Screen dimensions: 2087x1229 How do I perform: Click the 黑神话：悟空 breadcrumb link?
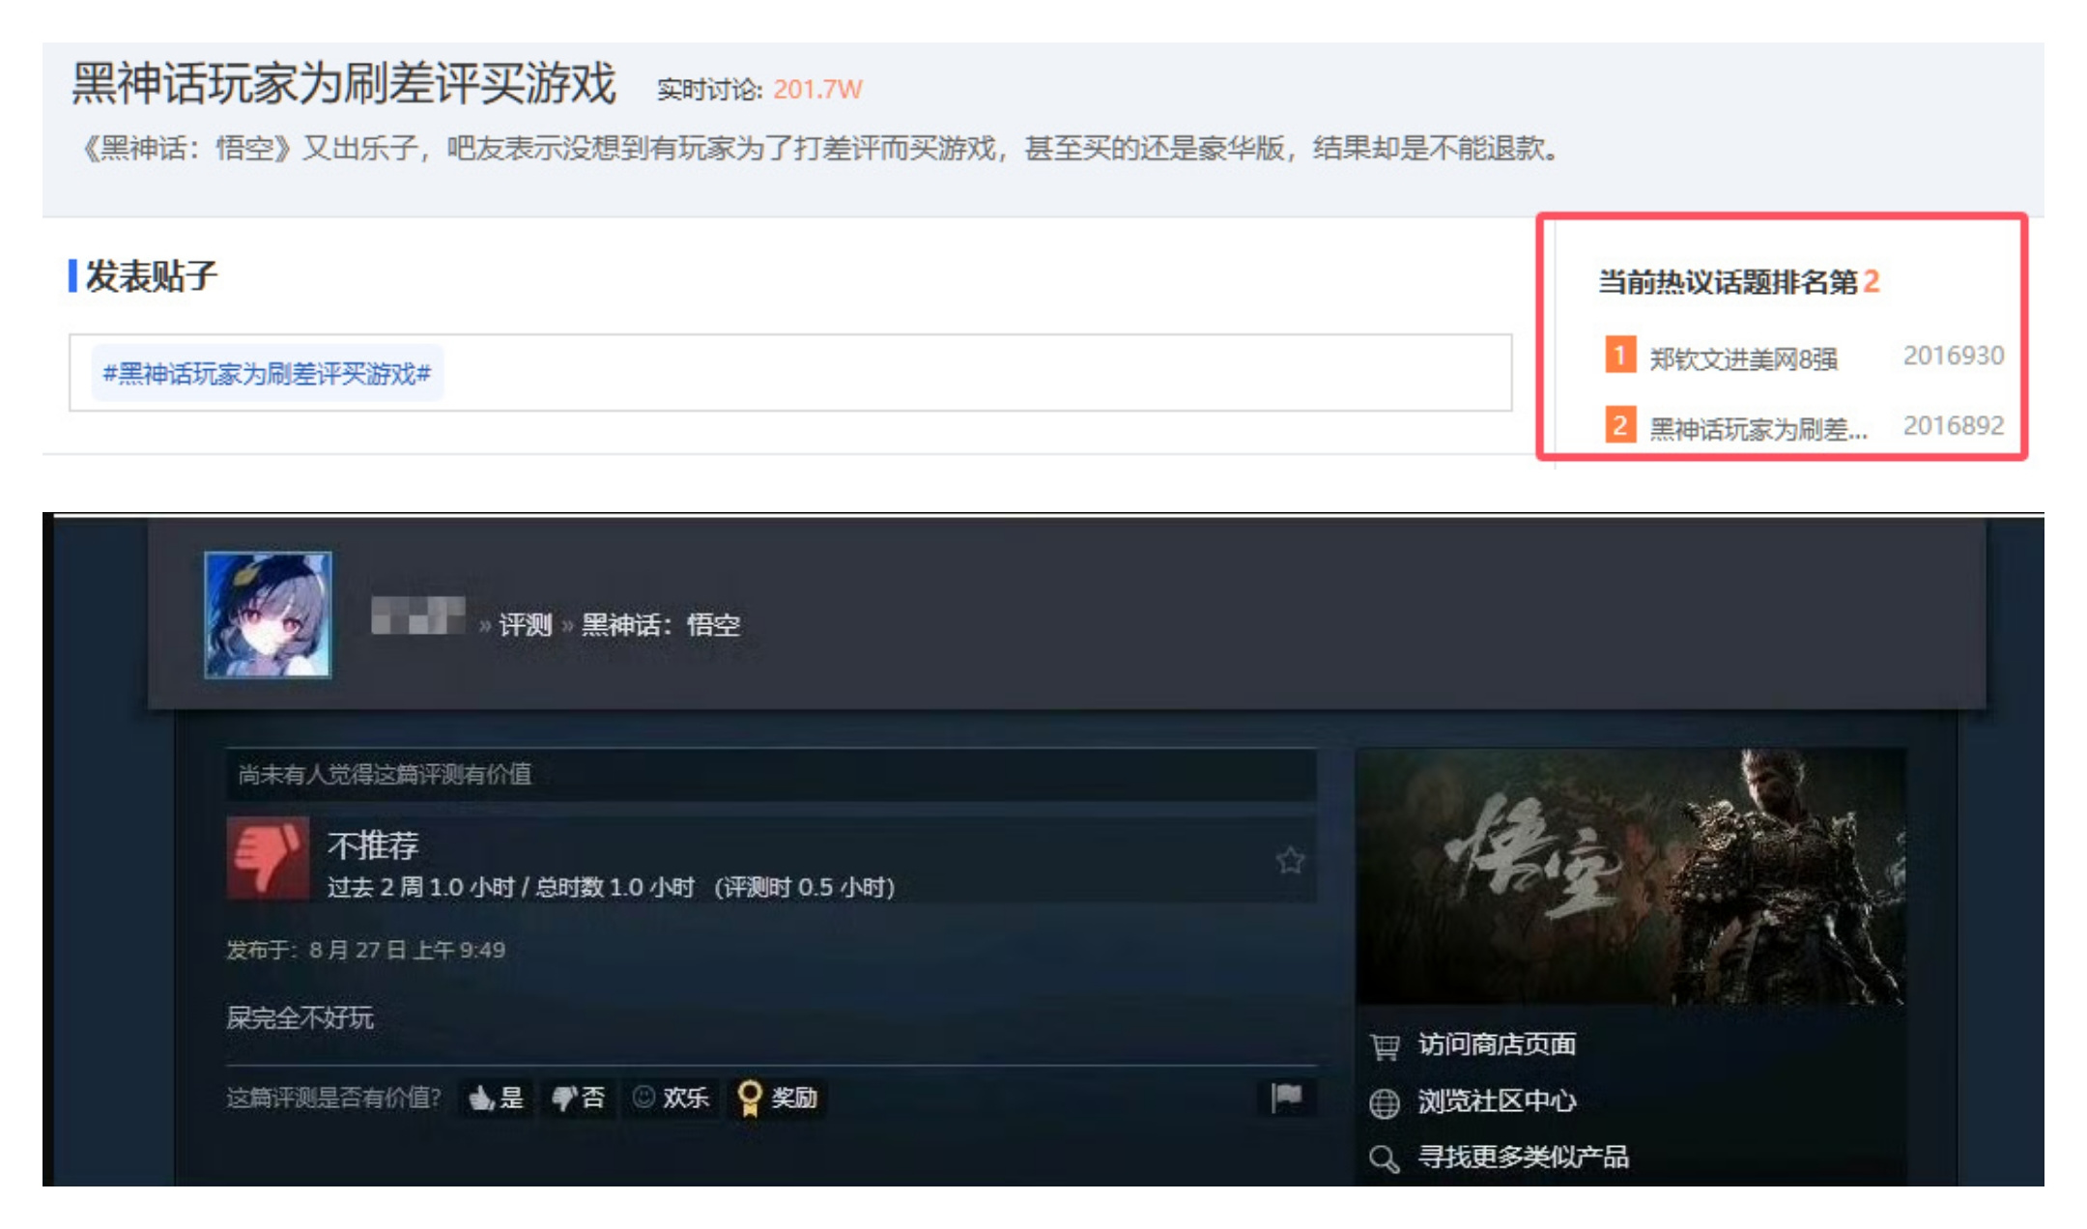click(x=661, y=625)
